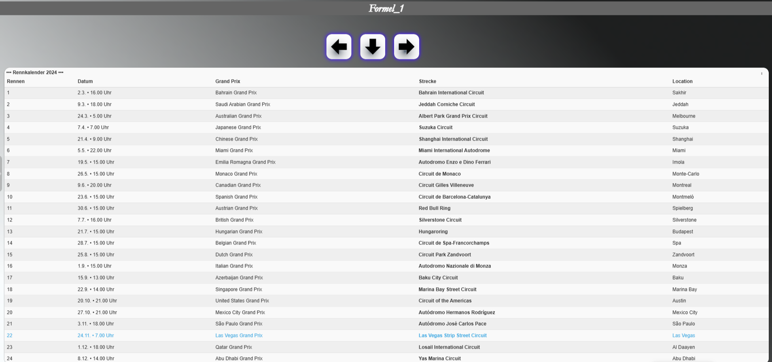
Task: Open the three-dot table options menu
Action: coord(761,74)
